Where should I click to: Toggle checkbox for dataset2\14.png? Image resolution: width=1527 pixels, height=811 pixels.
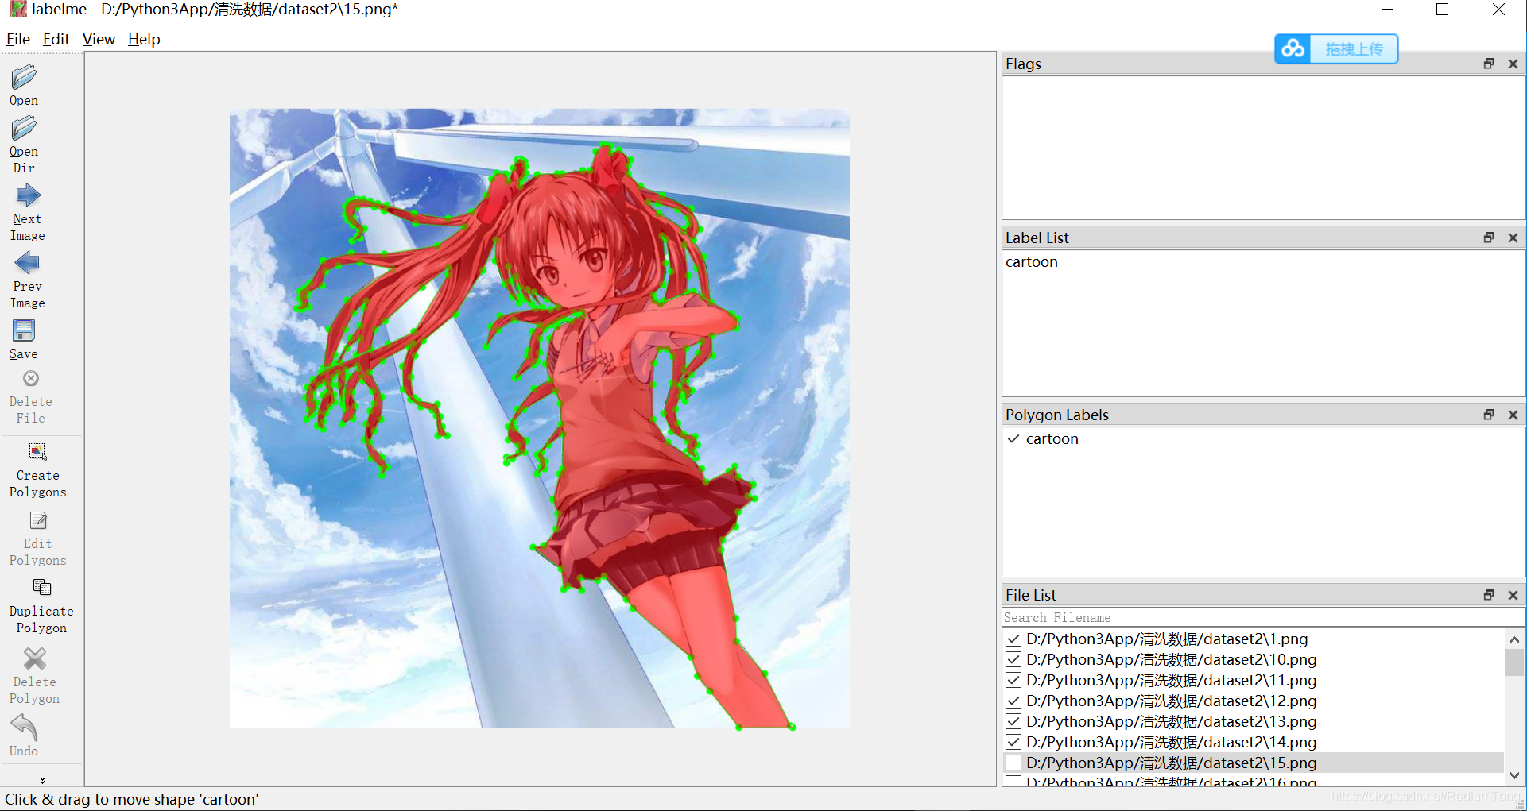(1013, 742)
